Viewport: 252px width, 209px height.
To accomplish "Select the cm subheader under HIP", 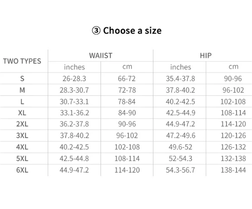I will 233,67.
